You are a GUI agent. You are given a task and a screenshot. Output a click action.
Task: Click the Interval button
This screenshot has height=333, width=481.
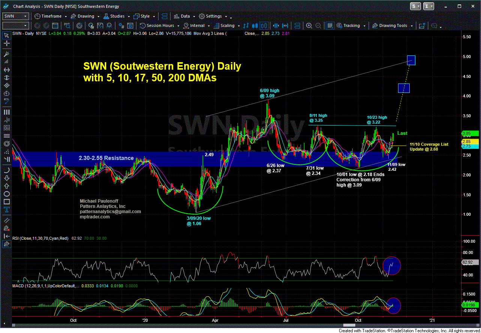[x=194, y=25]
